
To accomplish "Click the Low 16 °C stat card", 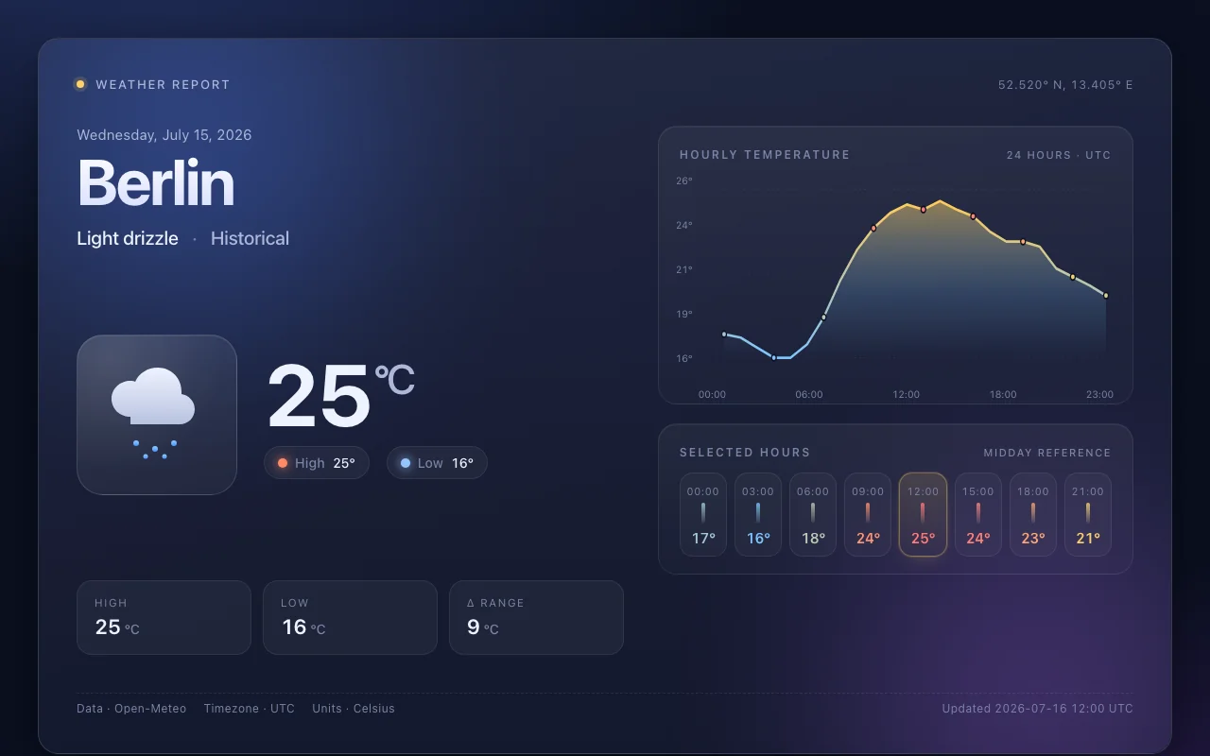I will point(350,617).
